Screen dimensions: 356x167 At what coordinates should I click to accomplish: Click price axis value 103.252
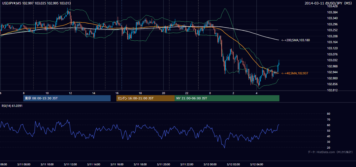tap(332, 30)
